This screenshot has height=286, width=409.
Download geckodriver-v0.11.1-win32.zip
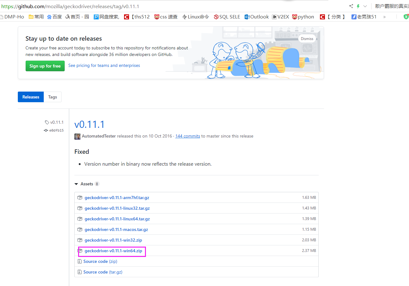pyautogui.click(x=113, y=240)
